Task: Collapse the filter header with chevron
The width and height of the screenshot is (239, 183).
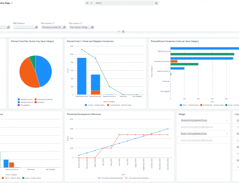Action: [x=119, y=32]
